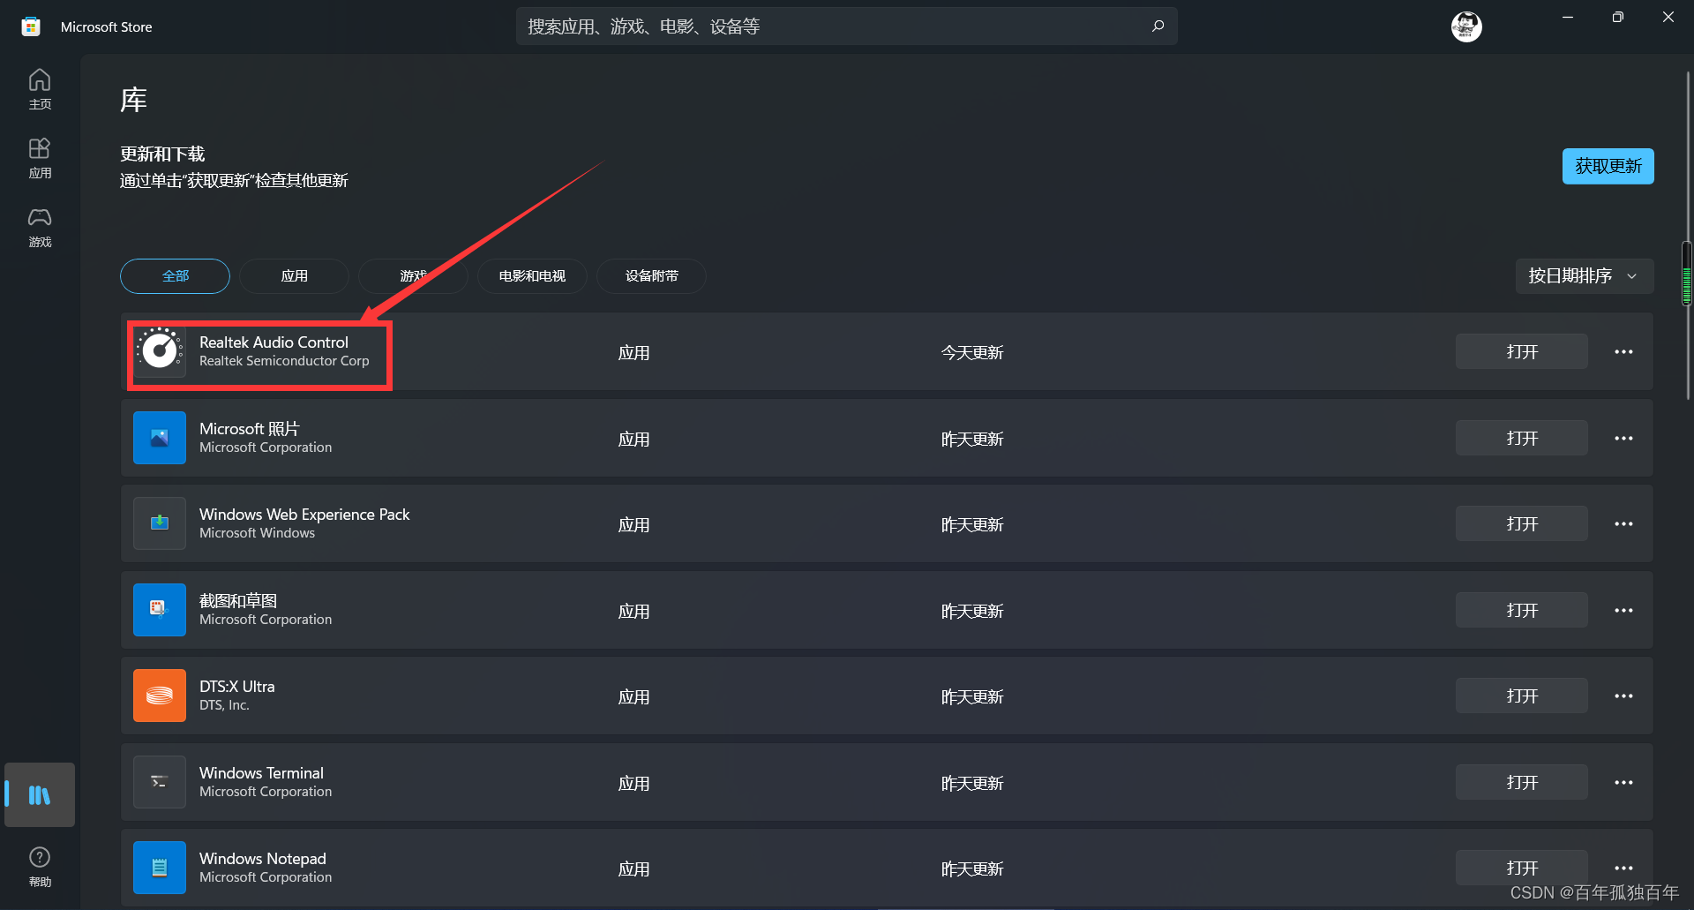
Task: Click the Windows Notepad title text
Action: point(262,858)
